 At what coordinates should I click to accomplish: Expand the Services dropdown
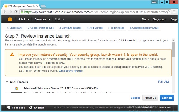coord(42,19)
